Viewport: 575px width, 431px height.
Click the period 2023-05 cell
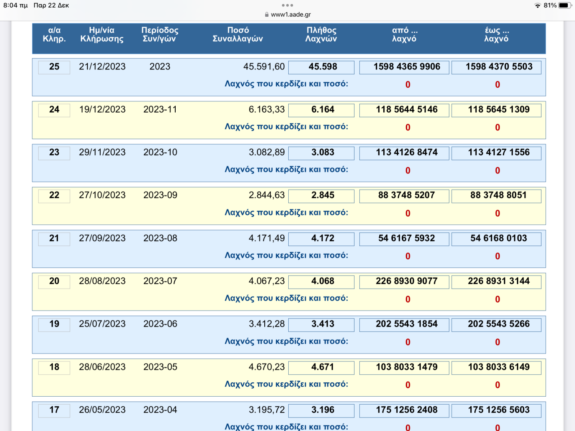160,367
